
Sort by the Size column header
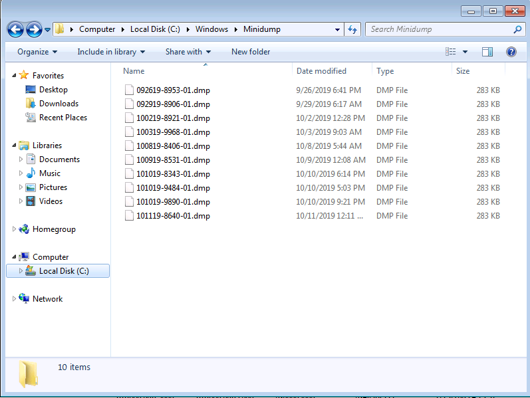[x=463, y=71]
